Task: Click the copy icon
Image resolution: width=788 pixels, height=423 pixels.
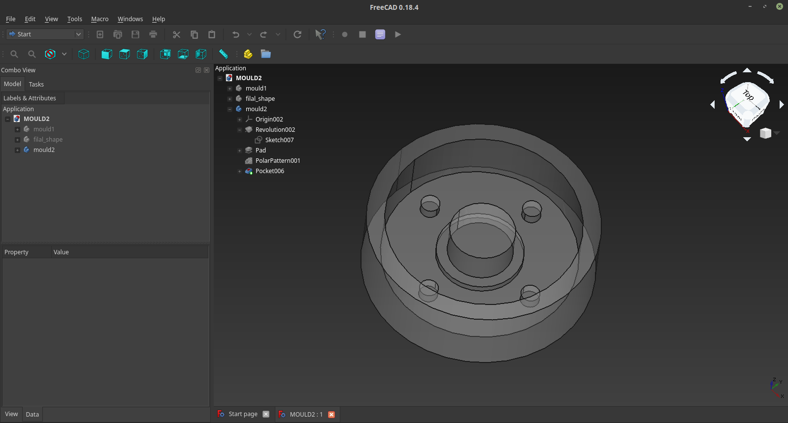Action: tap(194, 34)
